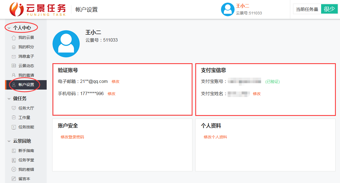Click the 我的邀请 person icon
This screenshot has width=340, height=183.
pos(14,75)
